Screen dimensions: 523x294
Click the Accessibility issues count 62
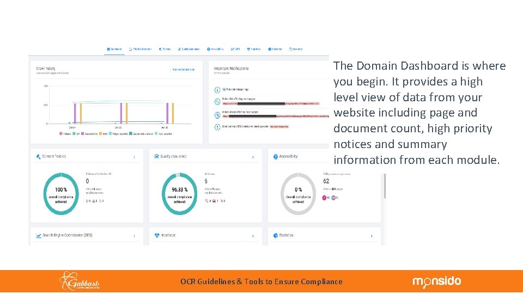tap(326, 181)
